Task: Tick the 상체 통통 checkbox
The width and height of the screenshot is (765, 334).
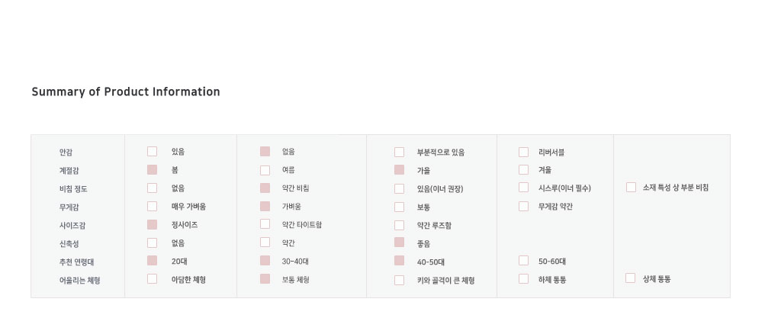Action: pyautogui.click(x=631, y=278)
